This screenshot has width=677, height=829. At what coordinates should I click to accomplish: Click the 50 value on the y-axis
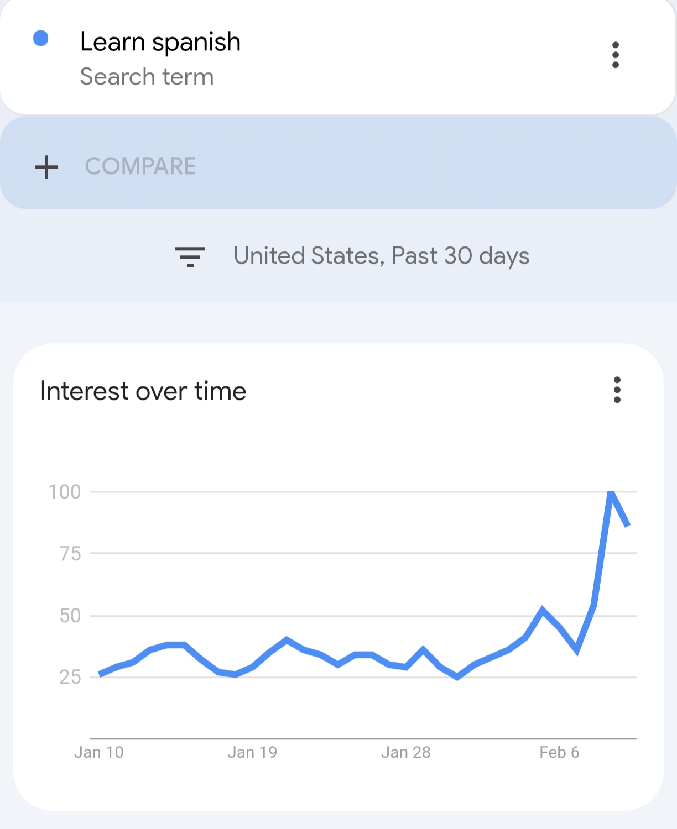pyautogui.click(x=70, y=616)
